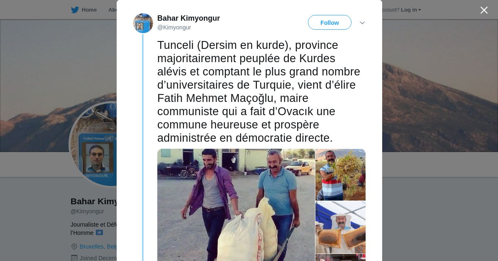View large photo of men carrying sacks
The height and width of the screenshot is (261, 498).
click(236, 205)
